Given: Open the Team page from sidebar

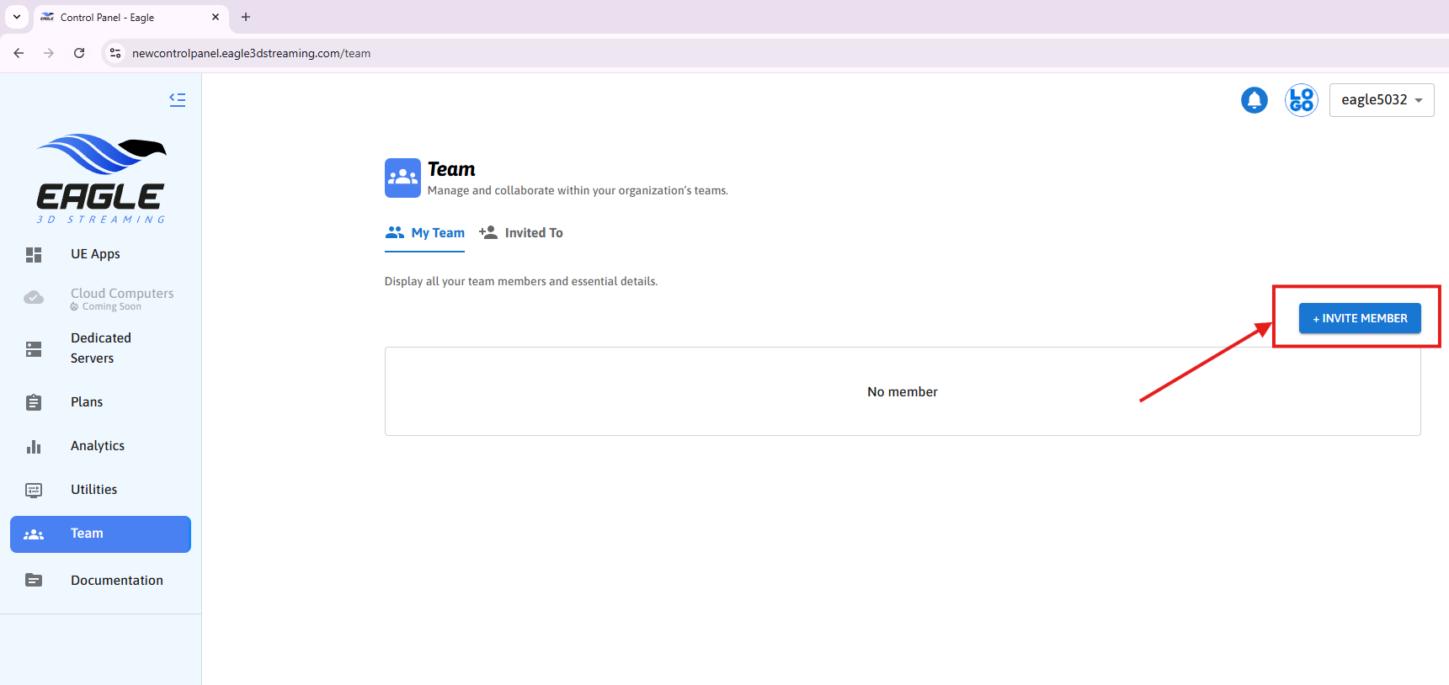Looking at the screenshot, I should click(100, 534).
